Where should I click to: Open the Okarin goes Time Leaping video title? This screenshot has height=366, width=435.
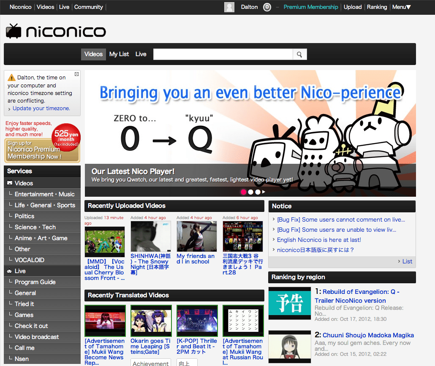(x=150, y=346)
